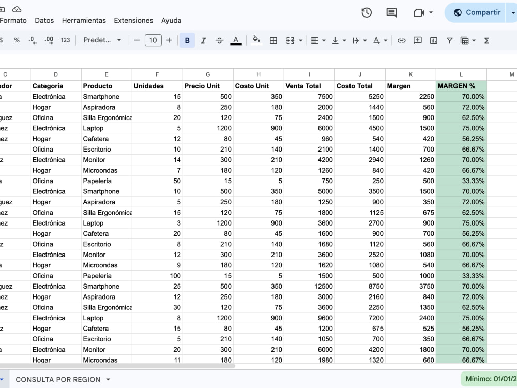The height and width of the screenshot is (388, 517).
Task: Select the Margen header cell in column K
Action: (x=410, y=86)
